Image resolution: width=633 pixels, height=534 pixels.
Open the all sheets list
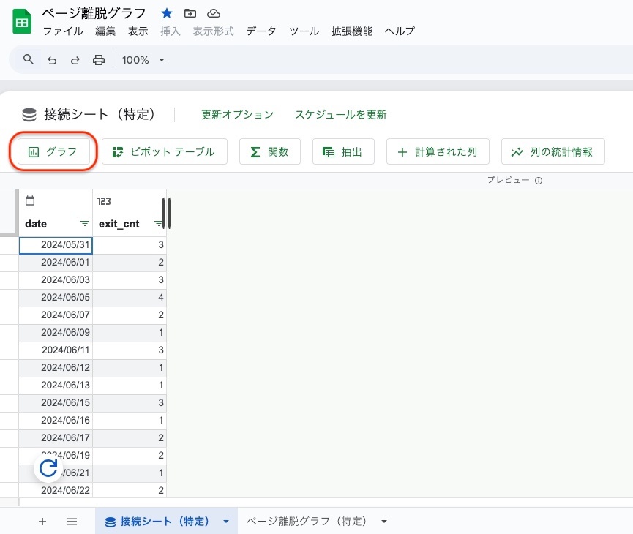click(x=72, y=522)
